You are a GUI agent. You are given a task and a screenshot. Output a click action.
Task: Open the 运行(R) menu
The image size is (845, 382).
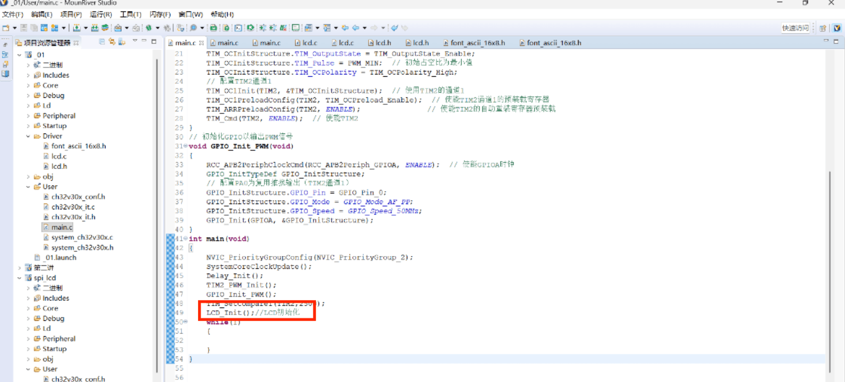click(x=101, y=15)
